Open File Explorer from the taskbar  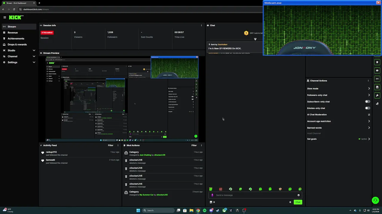click(x=191, y=210)
